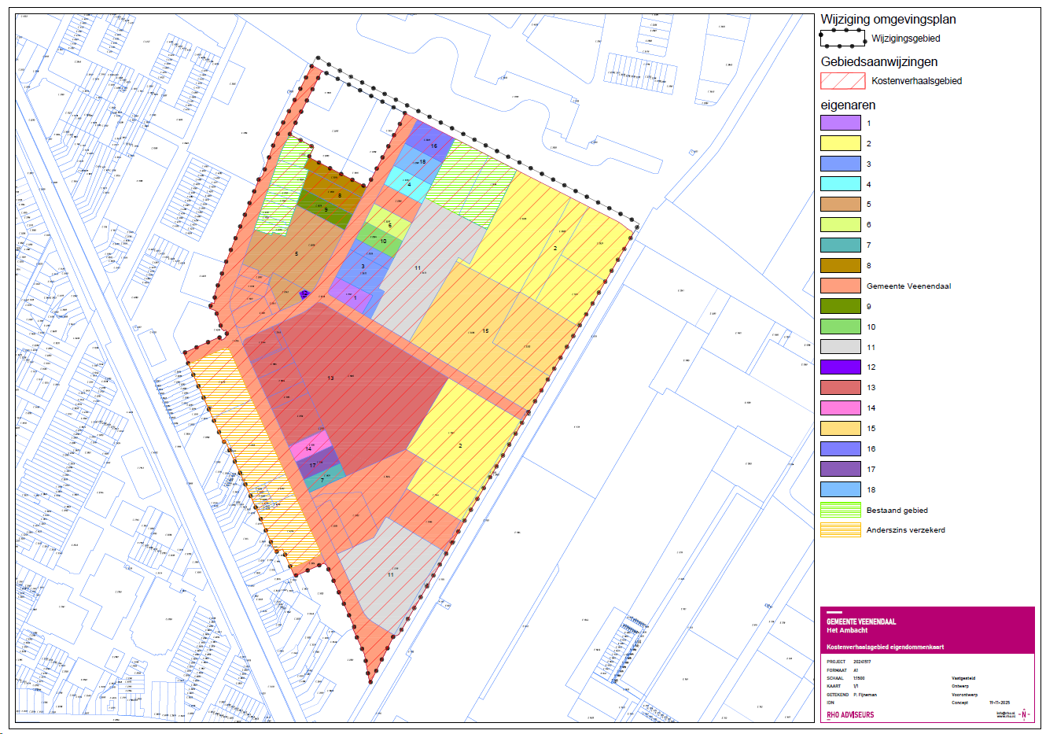This screenshot has width=1046, height=734.
Task: Select the Bestaand gebied green hatched symbol
Action: pyautogui.click(x=841, y=510)
